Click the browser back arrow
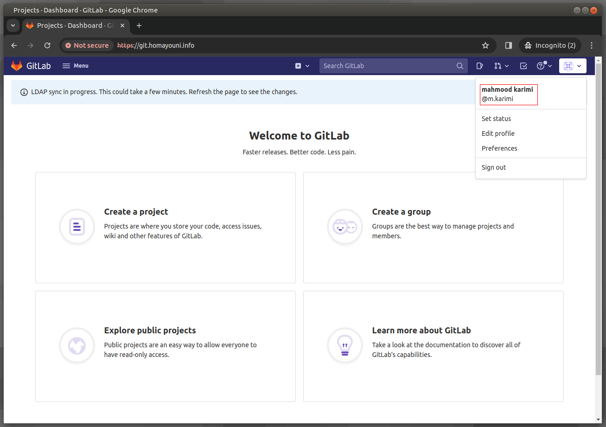 14,45
